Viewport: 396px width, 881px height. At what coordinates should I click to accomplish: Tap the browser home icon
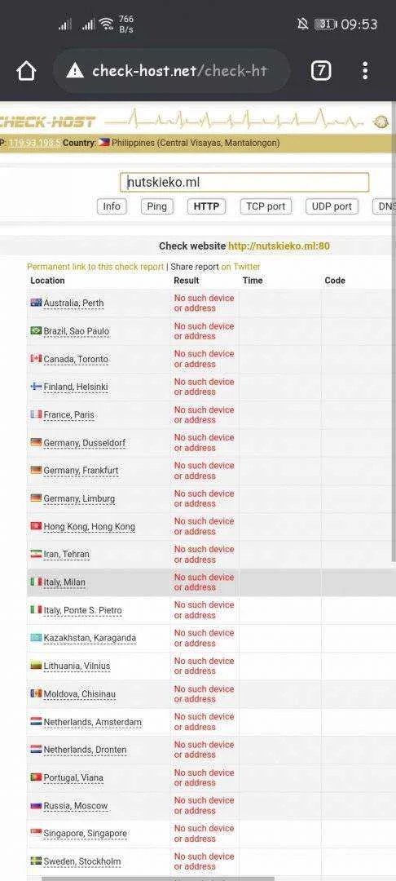(x=26, y=71)
